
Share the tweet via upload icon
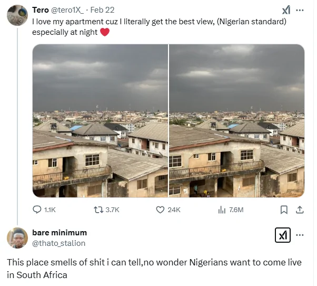(300, 209)
